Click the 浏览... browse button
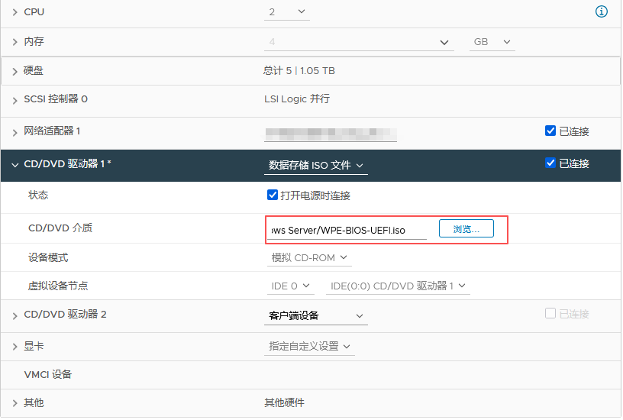This screenshot has width=623, height=420. click(x=466, y=229)
